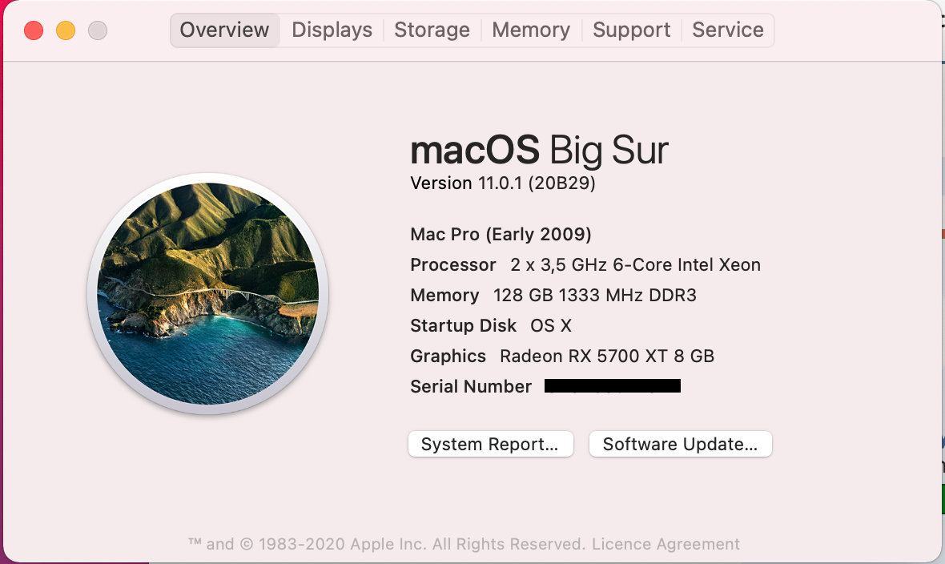Switch to the Service tab
The height and width of the screenshot is (564, 945).
[x=727, y=30]
